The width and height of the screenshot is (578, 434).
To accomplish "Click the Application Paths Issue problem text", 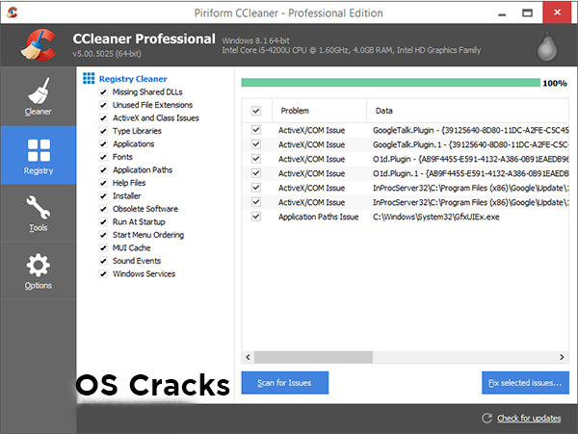I will (319, 217).
